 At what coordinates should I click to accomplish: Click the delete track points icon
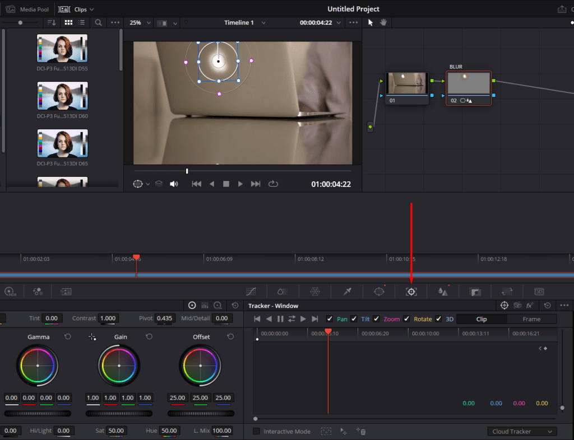362,432
